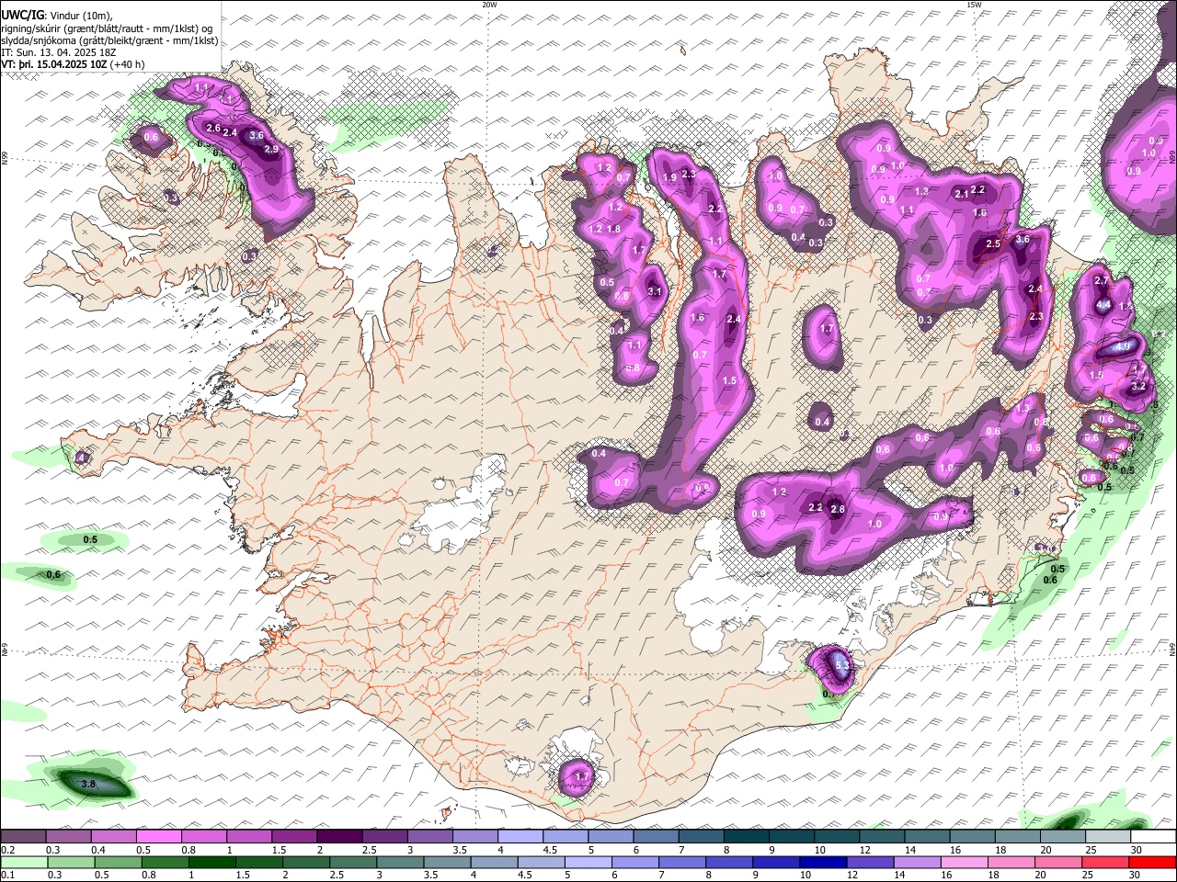Select the 'Vindur (10m)' header label
Image resolution: width=1177 pixels, height=882 pixels.
(x=77, y=16)
